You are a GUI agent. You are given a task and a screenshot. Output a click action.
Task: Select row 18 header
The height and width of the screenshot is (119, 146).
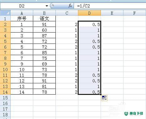click(x=5, y=115)
